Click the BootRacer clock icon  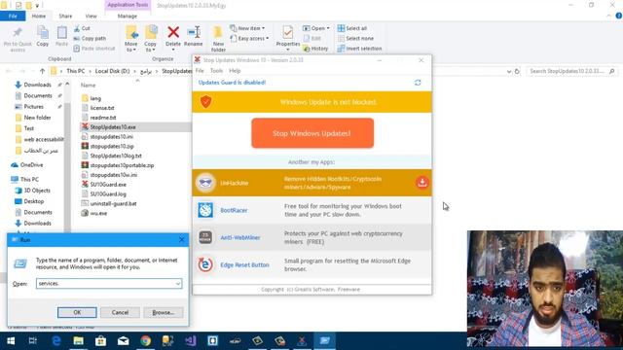tap(205, 210)
